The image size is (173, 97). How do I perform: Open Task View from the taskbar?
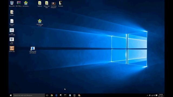[47, 95]
